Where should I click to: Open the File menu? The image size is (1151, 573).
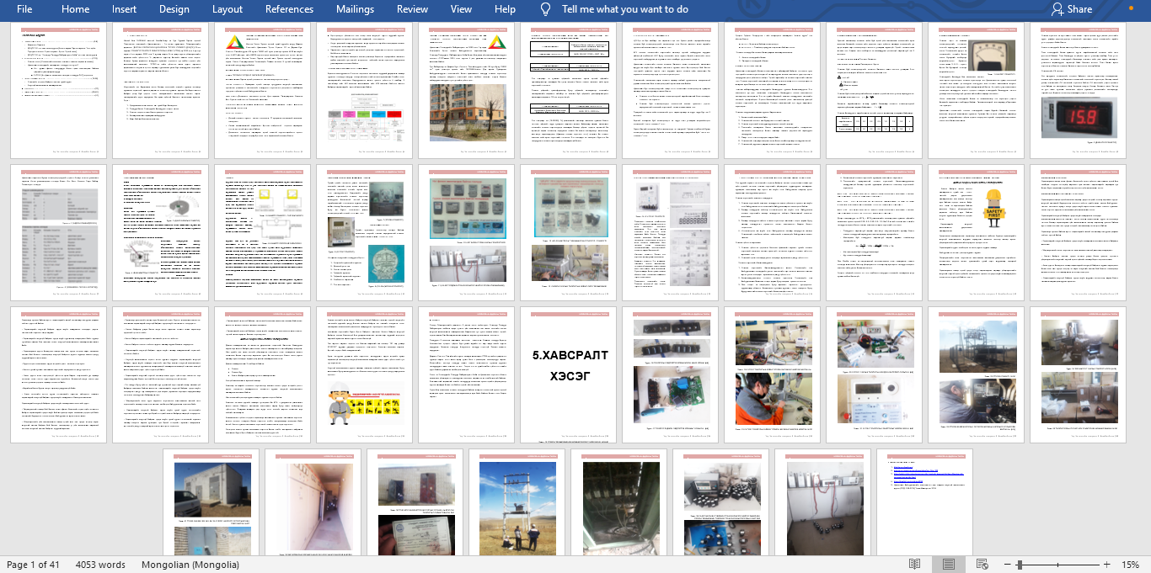23,9
